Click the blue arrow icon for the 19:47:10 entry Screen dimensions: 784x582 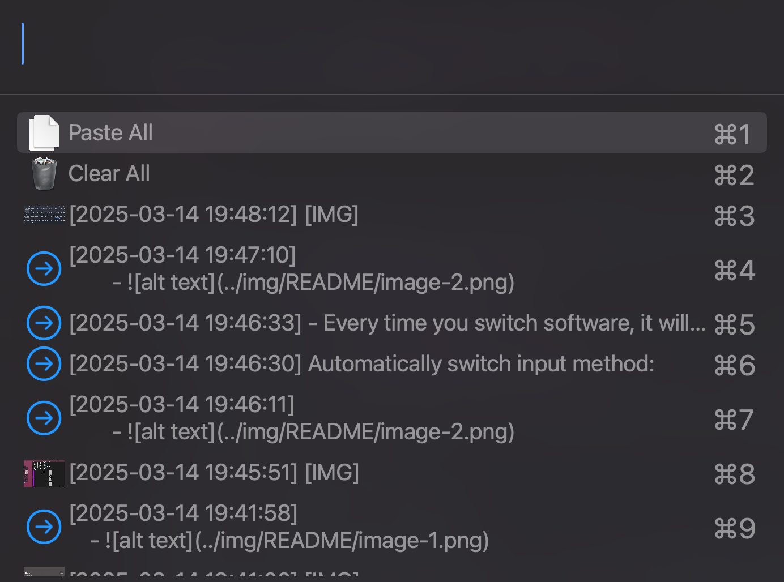click(44, 268)
